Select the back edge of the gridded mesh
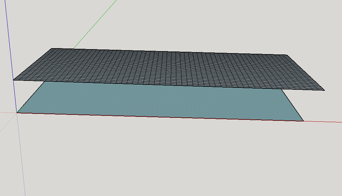 [165, 51]
